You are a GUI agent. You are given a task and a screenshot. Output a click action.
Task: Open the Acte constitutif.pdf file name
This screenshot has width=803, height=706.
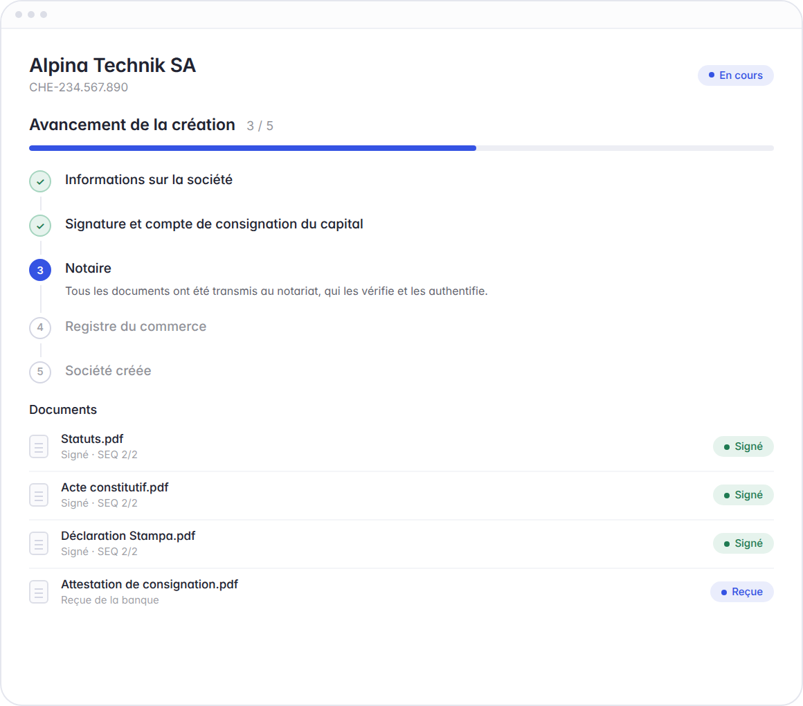tap(115, 487)
